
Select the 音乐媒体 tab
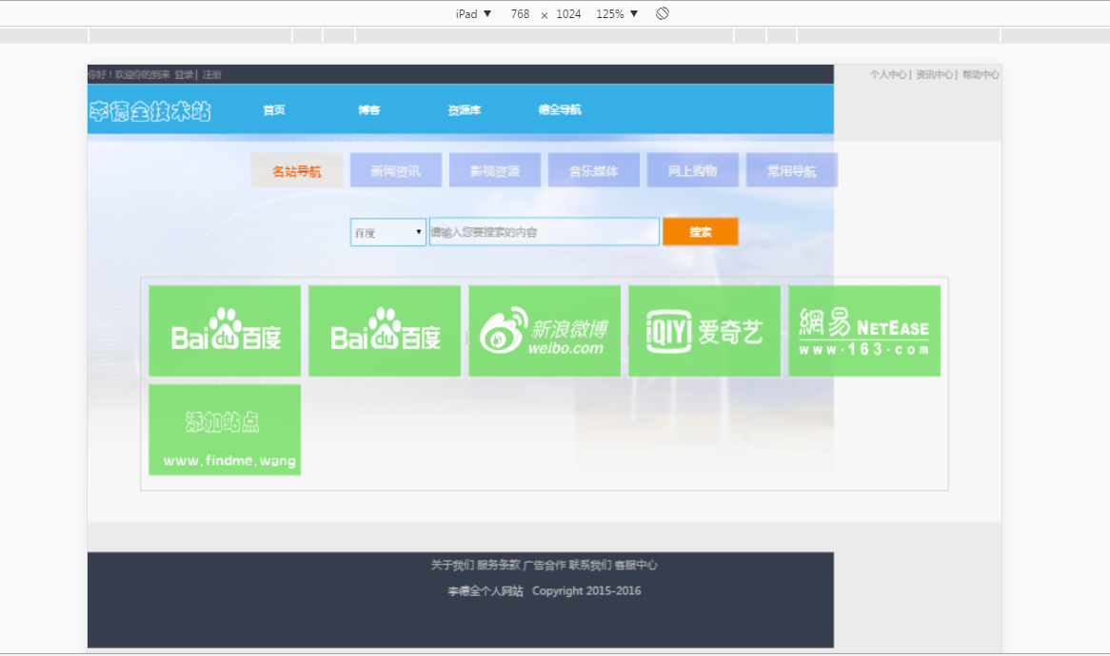(x=594, y=170)
